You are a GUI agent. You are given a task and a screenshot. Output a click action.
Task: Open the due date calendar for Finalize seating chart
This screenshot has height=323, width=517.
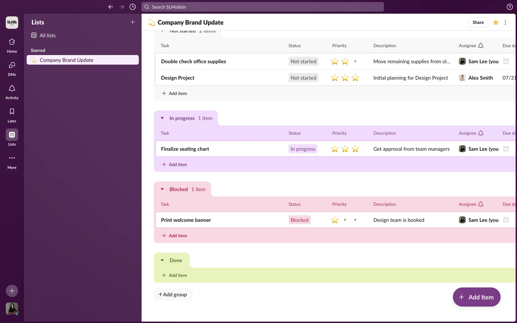(x=506, y=149)
